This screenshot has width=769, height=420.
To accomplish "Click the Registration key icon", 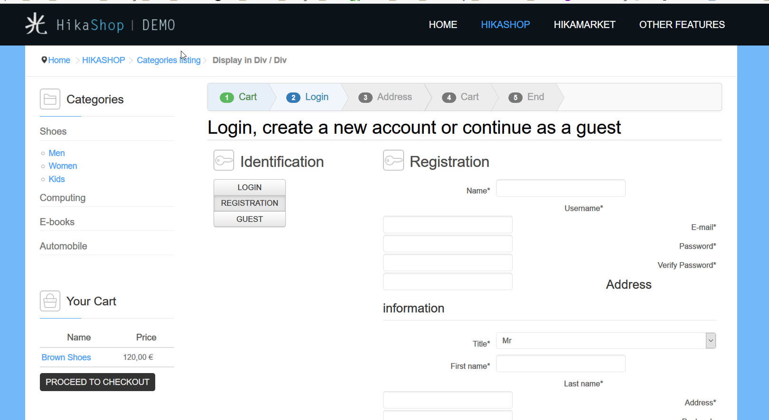I will tap(394, 161).
